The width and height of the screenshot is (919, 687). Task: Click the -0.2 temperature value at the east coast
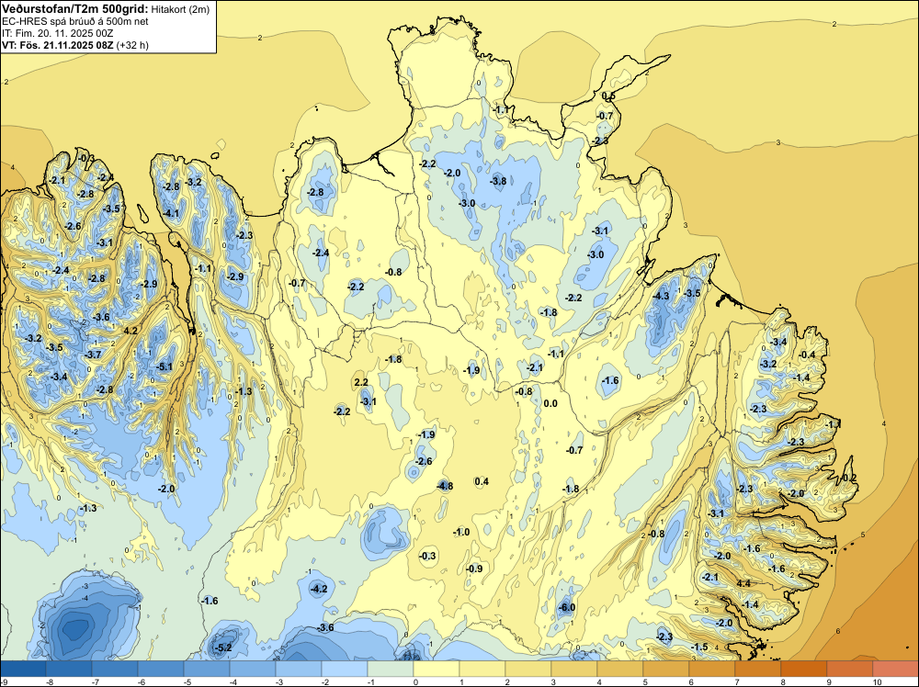click(848, 478)
